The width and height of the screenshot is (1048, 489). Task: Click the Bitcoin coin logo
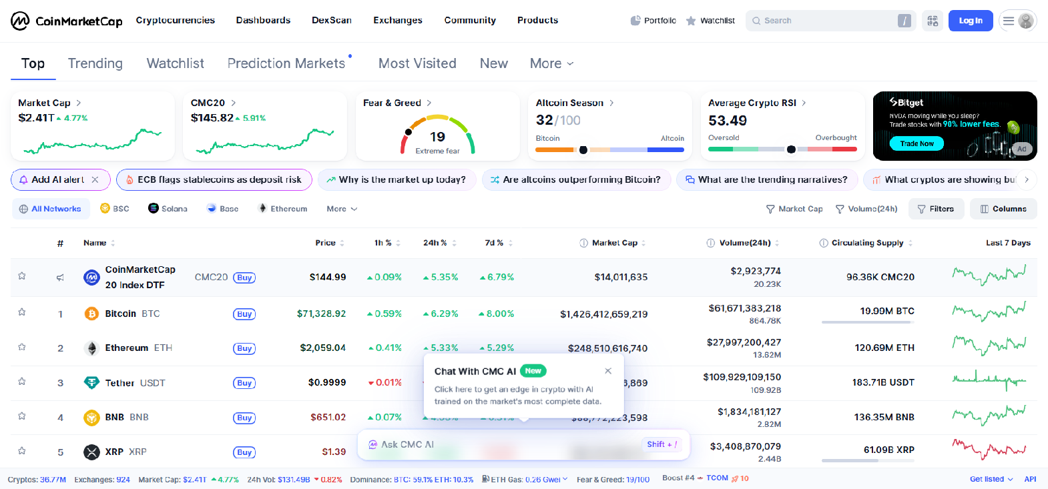[91, 314]
